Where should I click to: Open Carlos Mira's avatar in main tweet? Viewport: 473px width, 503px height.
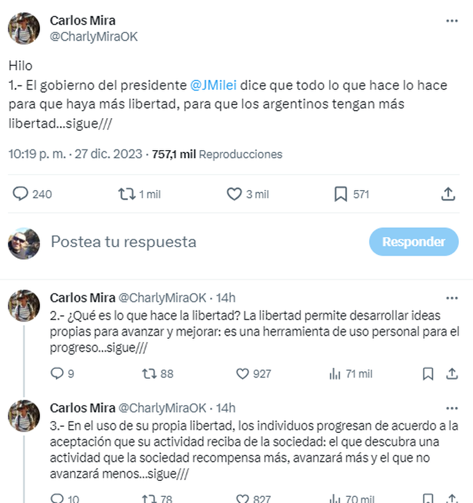[x=24, y=28]
